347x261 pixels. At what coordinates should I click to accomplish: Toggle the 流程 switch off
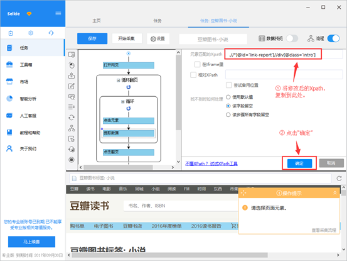[333, 38]
